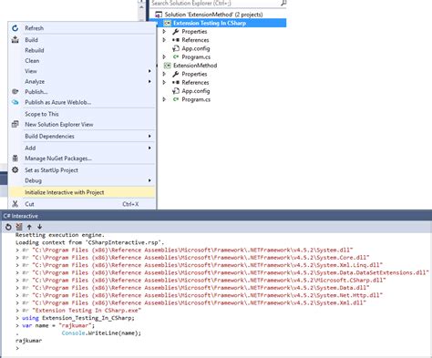The image size is (432, 358).
Task: Click the Console.WriteLine(name); line
Action: (x=101, y=333)
